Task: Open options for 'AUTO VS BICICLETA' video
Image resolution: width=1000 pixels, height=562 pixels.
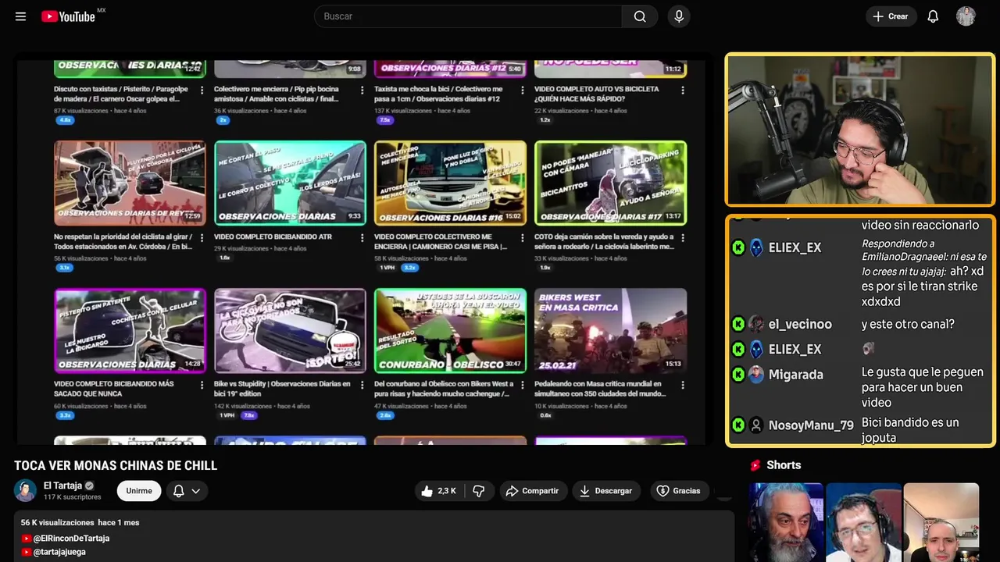Action: (x=683, y=91)
